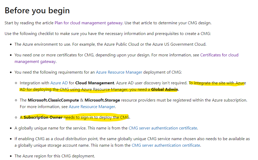Click "The Azure region for this CMG deployment" bullet
This screenshot has height=160, width=258.
coord(54,156)
